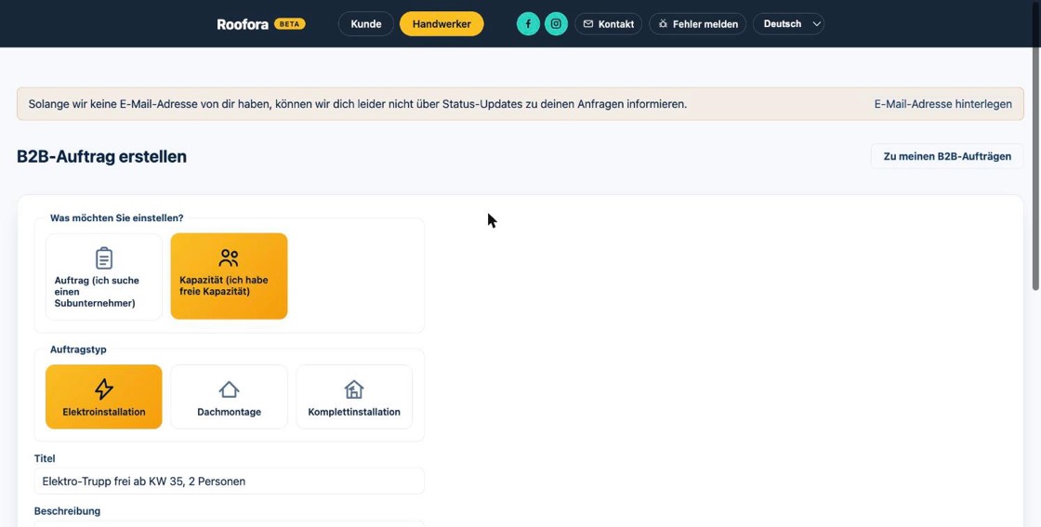Click the B2B-Auftrag erstellen heading
The width and height of the screenshot is (1041, 527).
[101, 157]
